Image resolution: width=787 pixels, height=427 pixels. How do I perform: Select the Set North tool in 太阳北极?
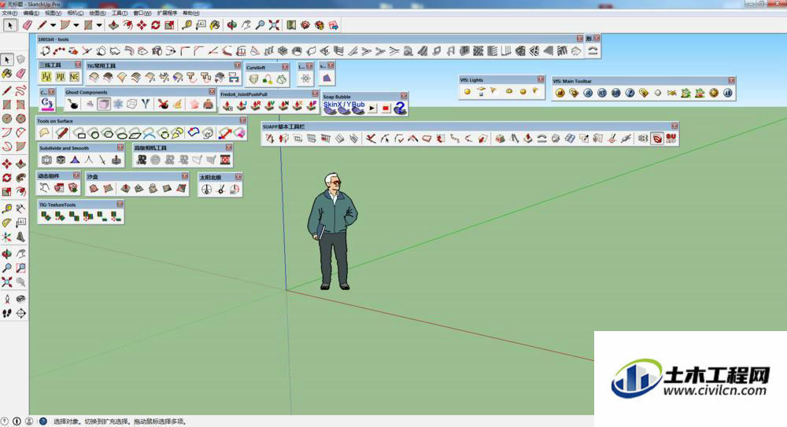[x=220, y=190]
